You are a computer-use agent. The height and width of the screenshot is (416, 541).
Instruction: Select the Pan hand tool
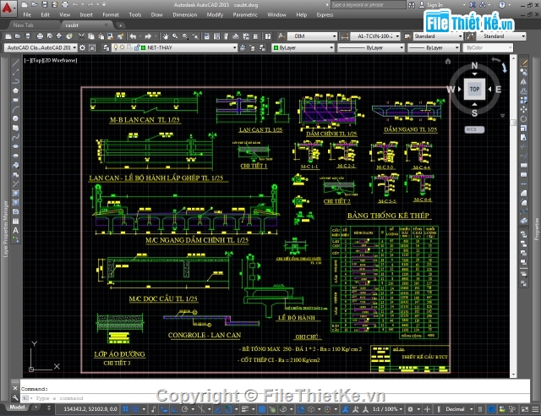tap(166, 36)
